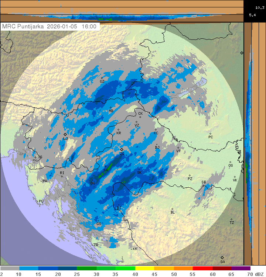This screenshot has width=266, height=277.
Task: Click the green echo in the right side profile
Action: tap(247, 170)
